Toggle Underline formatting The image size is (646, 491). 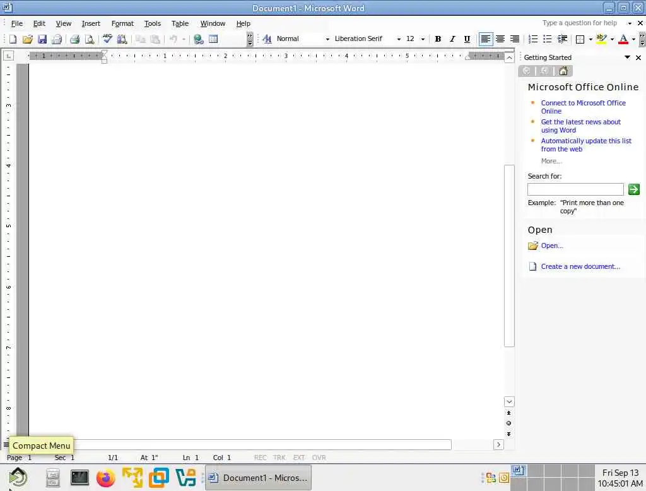click(467, 38)
